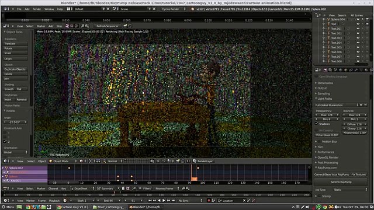Image resolution: width=374 pixels, height=210 pixels.
Task: Click the Send To RayPump button
Action: point(341,182)
